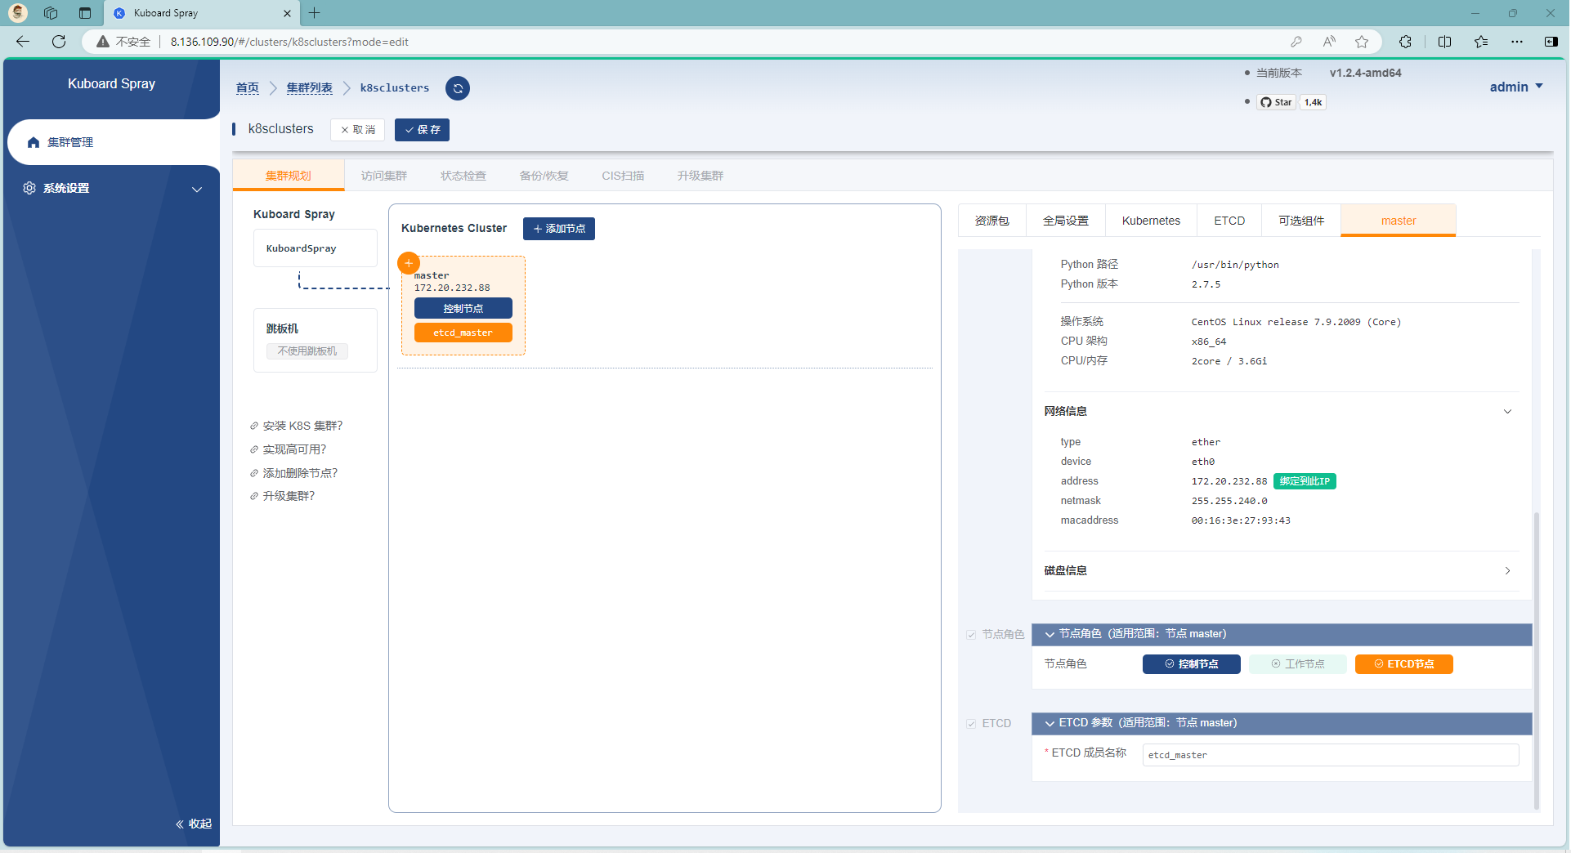Open the admin user dropdown
Screen dimensions: 1571x853
tap(1515, 87)
